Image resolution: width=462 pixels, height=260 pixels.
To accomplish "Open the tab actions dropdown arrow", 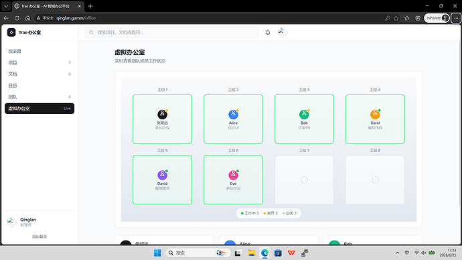I will click(6, 6).
